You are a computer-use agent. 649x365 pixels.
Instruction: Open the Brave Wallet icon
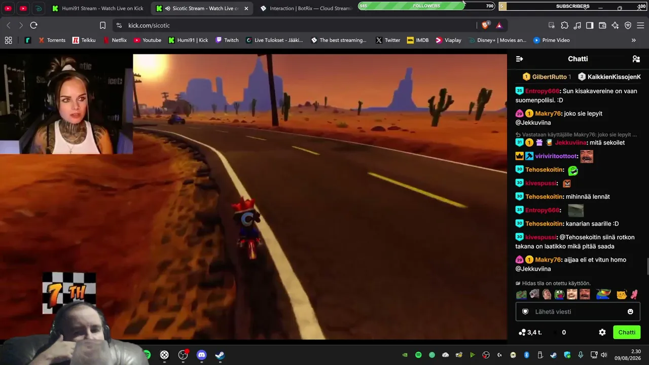(602, 25)
